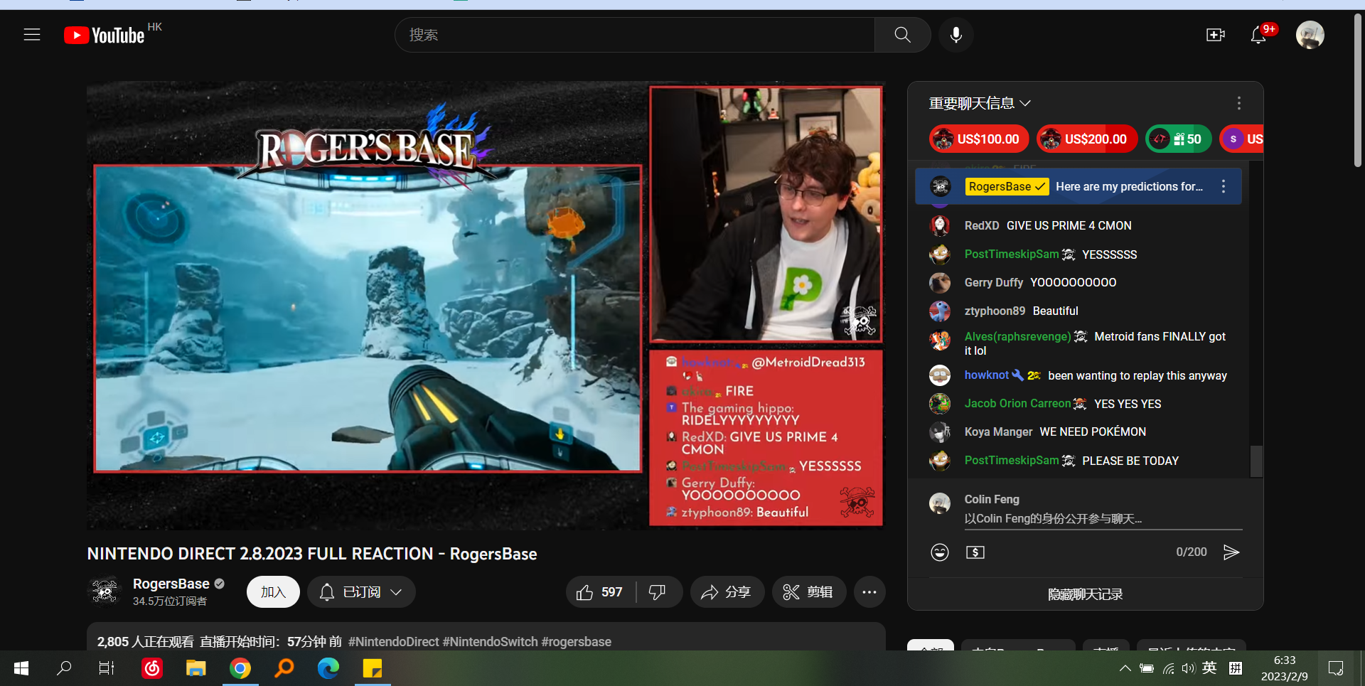This screenshot has height=686, width=1365.
Task: Click the video title text
Action: point(311,554)
